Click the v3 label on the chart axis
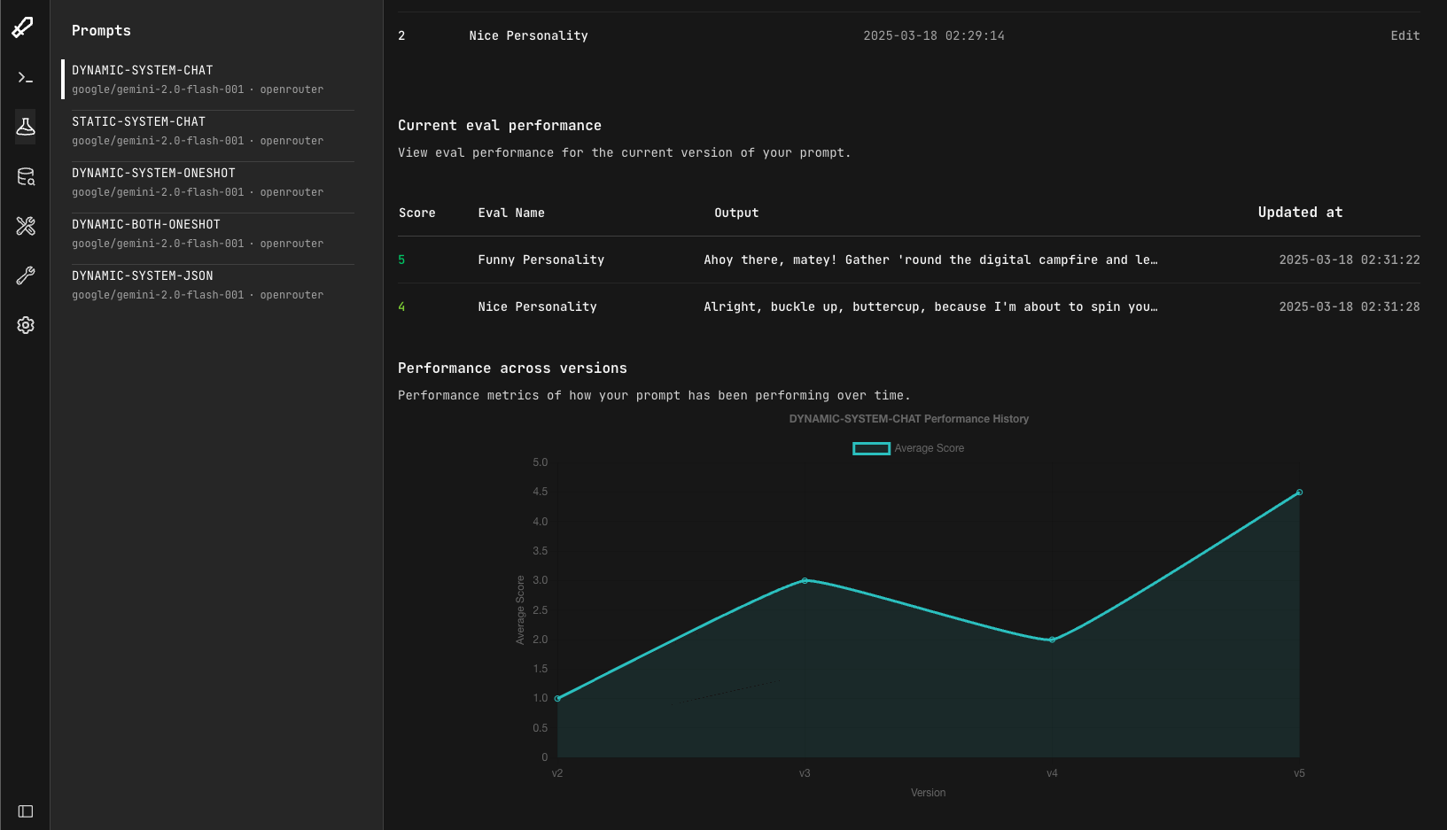Viewport: 1447px width, 830px height. click(804, 772)
